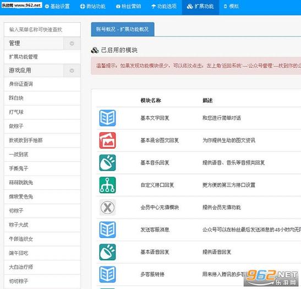Click the 多客服转接 book icon
The width and height of the screenshot is (301, 289).
(x=107, y=274)
